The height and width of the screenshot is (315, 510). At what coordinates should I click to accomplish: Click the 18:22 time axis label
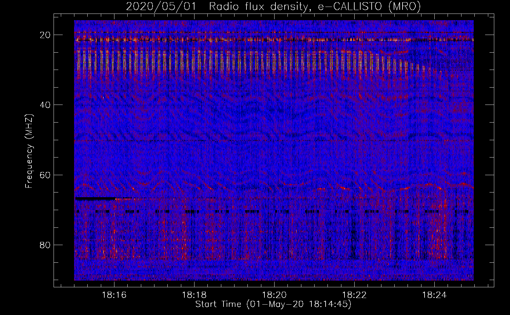click(354, 295)
